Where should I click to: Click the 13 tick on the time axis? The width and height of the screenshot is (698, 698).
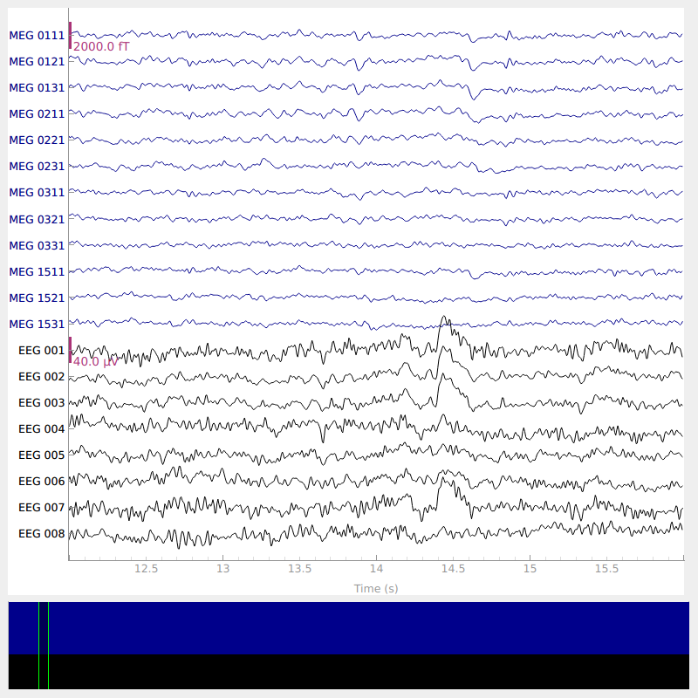pos(222,569)
